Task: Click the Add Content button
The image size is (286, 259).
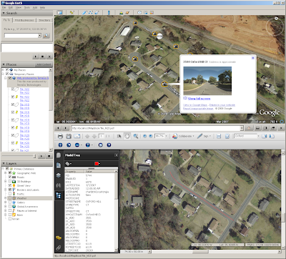Action: coord(44,64)
